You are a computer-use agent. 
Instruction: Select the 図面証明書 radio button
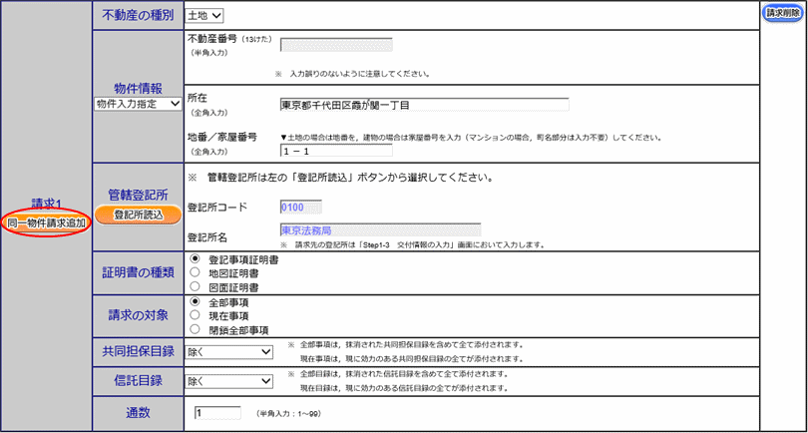[195, 286]
